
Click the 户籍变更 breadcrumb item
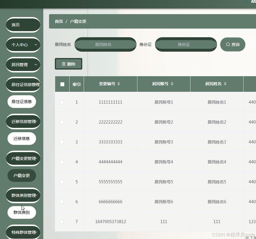(x=78, y=21)
